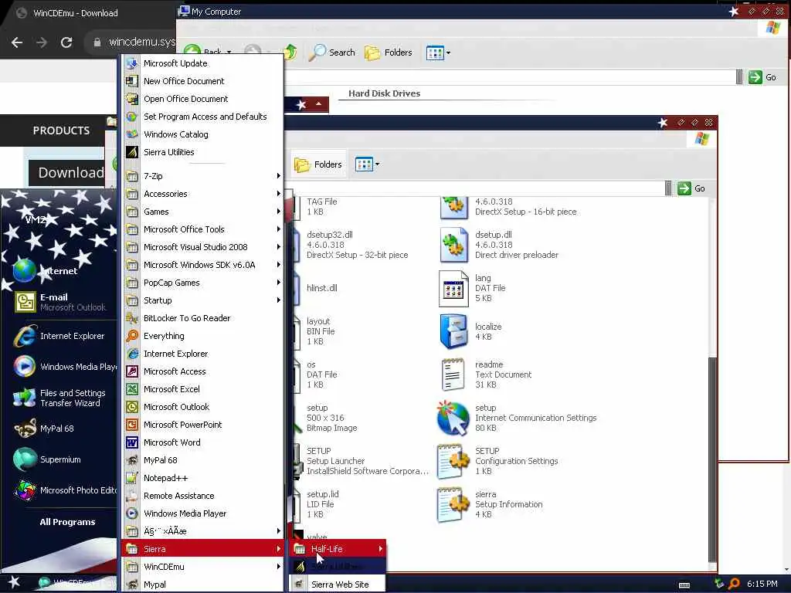The width and height of the screenshot is (791, 593).
Task: Expand Microsoft Office Tools group
Action: pyautogui.click(x=203, y=229)
